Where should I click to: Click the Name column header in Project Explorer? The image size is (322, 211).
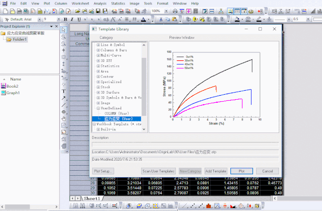click(x=16, y=79)
